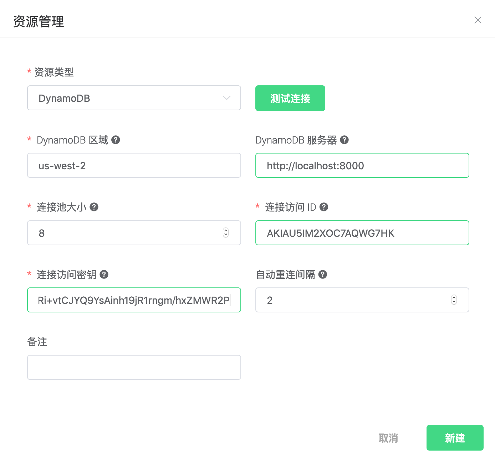Viewport: 495px width, 462px height.
Task: Click help icon beside 连接访问 ID label
Action: pos(324,207)
